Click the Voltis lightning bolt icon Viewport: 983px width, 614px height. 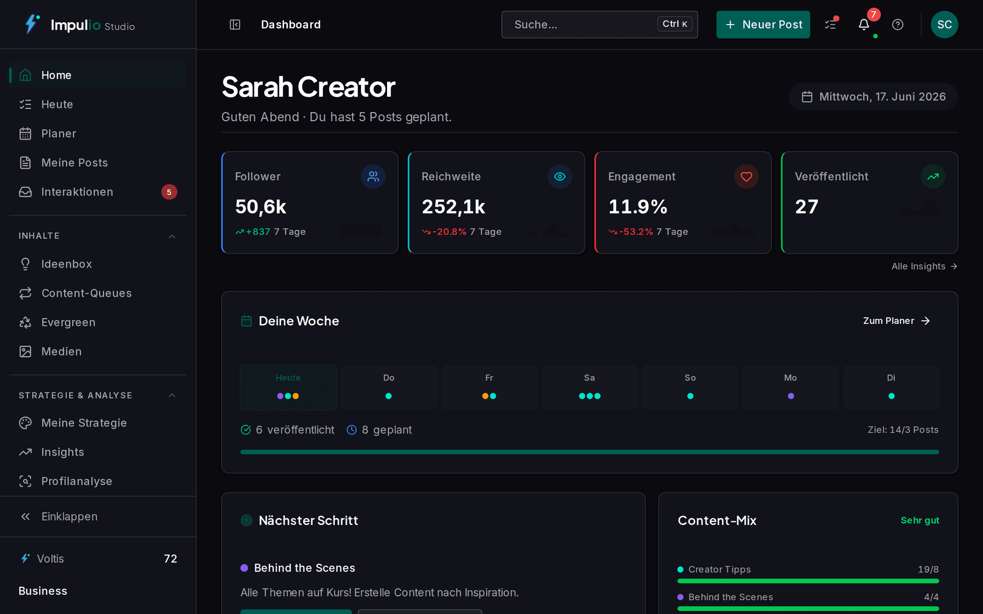coord(25,558)
